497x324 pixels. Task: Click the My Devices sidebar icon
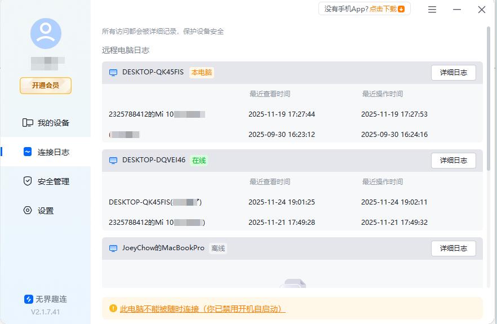[x=28, y=123]
